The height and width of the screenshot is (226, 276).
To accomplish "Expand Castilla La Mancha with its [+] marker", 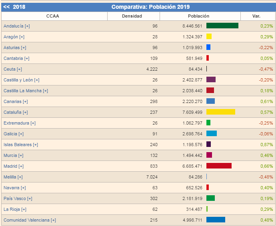I will coord(45,91).
